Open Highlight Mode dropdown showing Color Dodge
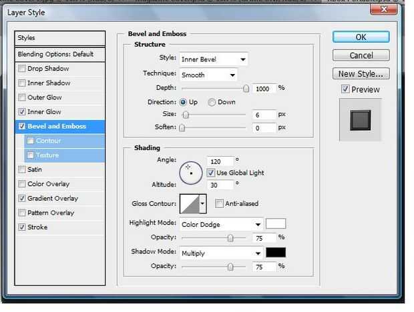 pyautogui.click(x=221, y=225)
